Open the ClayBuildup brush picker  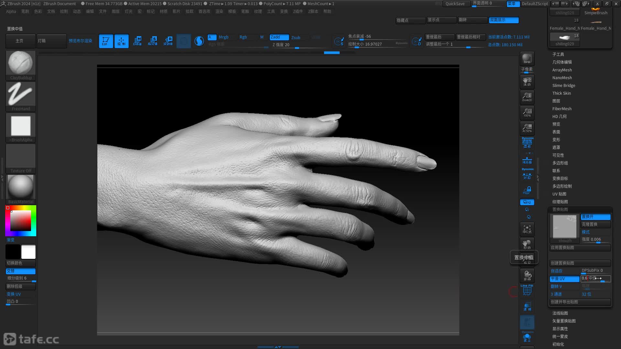pyautogui.click(x=21, y=66)
